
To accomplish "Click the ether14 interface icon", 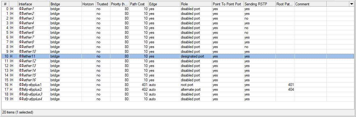I will tap(21, 71).
